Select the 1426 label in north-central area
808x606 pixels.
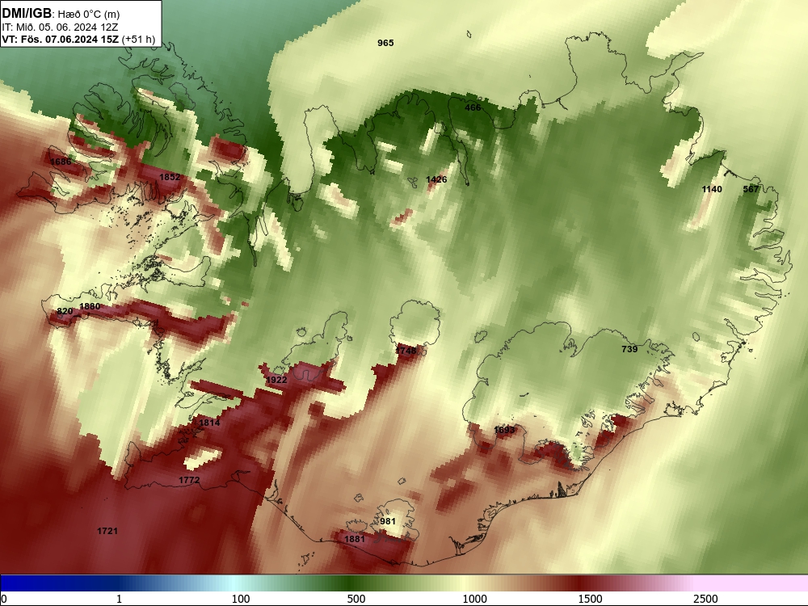[436, 179]
